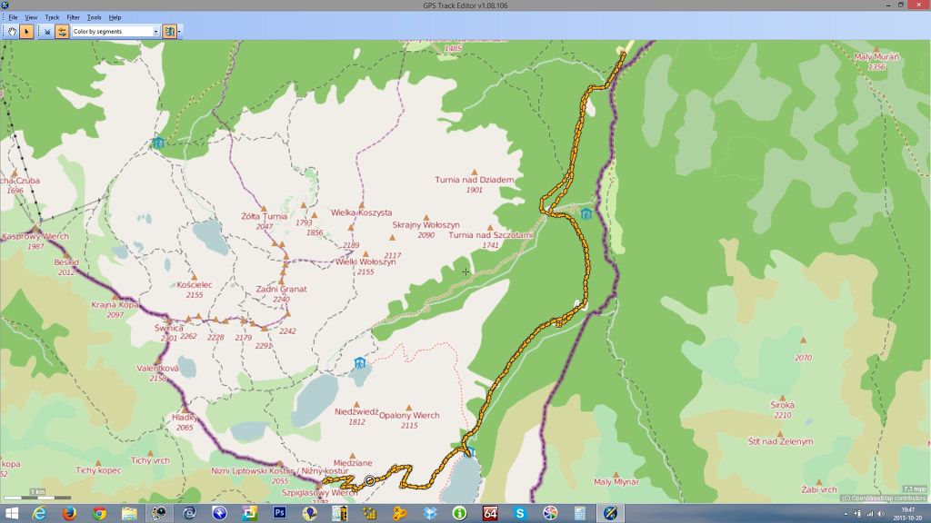Expand the map source dropdown arrow

pos(179,32)
